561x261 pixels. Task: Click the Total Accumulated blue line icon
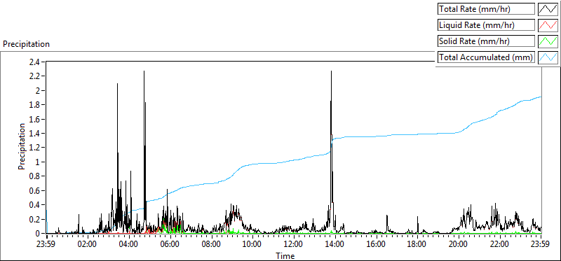[x=548, y=57]
